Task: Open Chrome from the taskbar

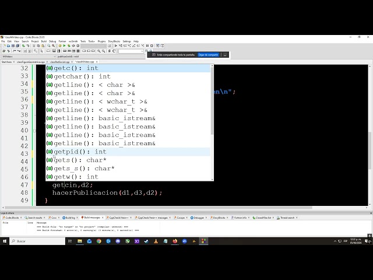Action: point(98,241)
